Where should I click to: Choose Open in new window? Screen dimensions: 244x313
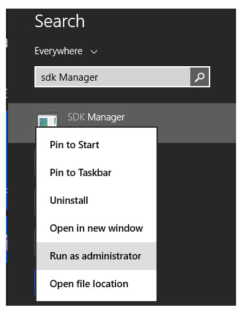tap(96, 228)
